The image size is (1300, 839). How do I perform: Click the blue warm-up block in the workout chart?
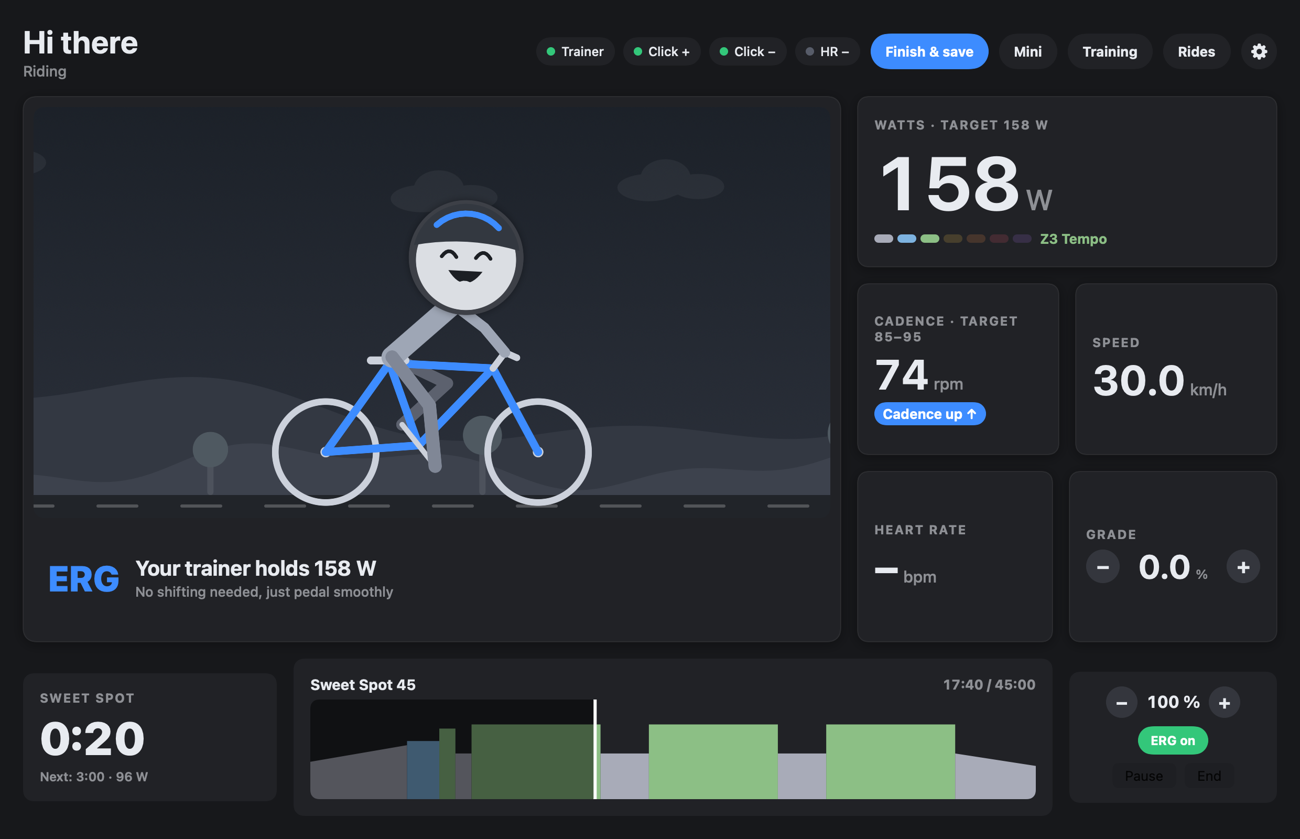click(x=422, y=770)
